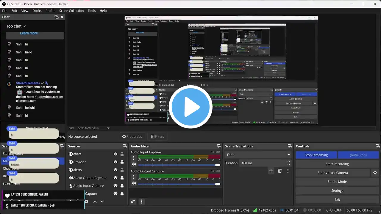Open Audio Output Capture three-dot options menu
The height and width of the screenshot is (214, 381).
click(x=134, y=177)
